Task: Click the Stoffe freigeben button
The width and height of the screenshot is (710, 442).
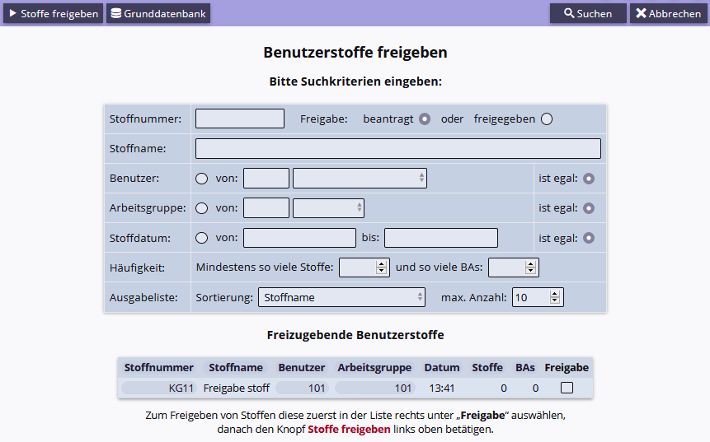Action: point(54,13)
